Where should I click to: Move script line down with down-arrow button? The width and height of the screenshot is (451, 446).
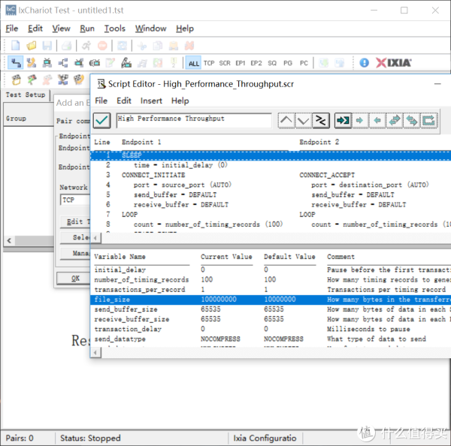click(303, 120)
